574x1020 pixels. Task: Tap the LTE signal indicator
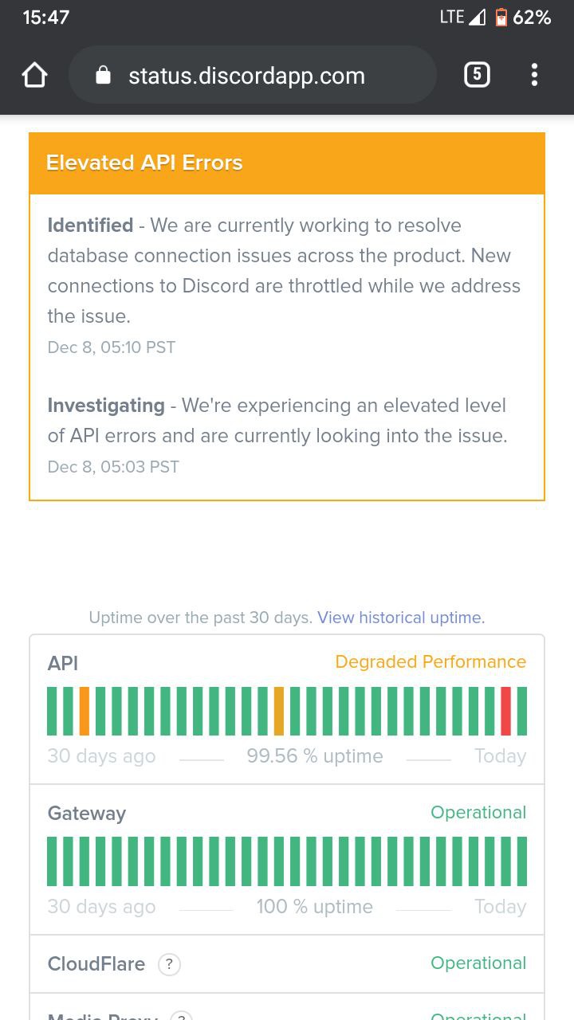coord(462,18)
